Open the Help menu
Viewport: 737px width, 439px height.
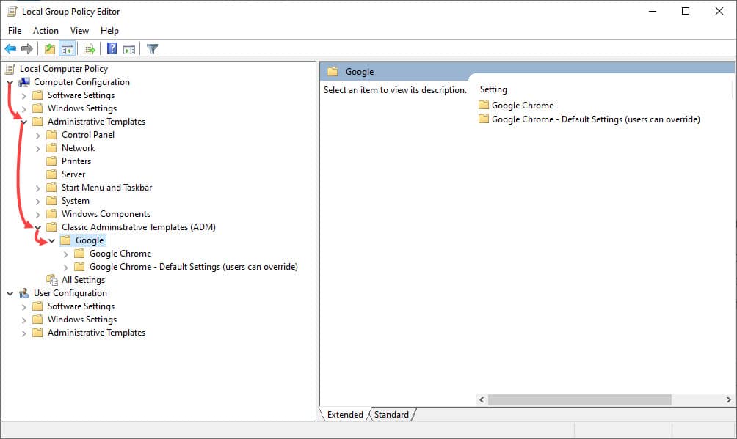109,31
